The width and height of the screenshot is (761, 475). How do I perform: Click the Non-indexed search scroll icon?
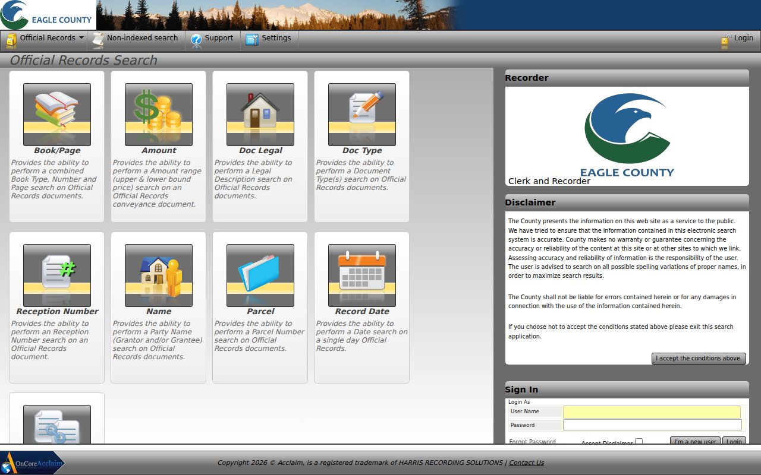[98, 40]
